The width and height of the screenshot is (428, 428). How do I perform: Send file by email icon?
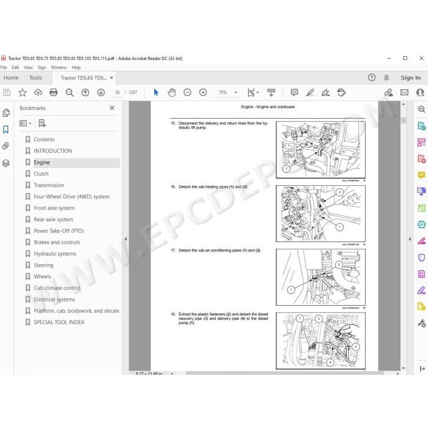[x=404, y=92]
